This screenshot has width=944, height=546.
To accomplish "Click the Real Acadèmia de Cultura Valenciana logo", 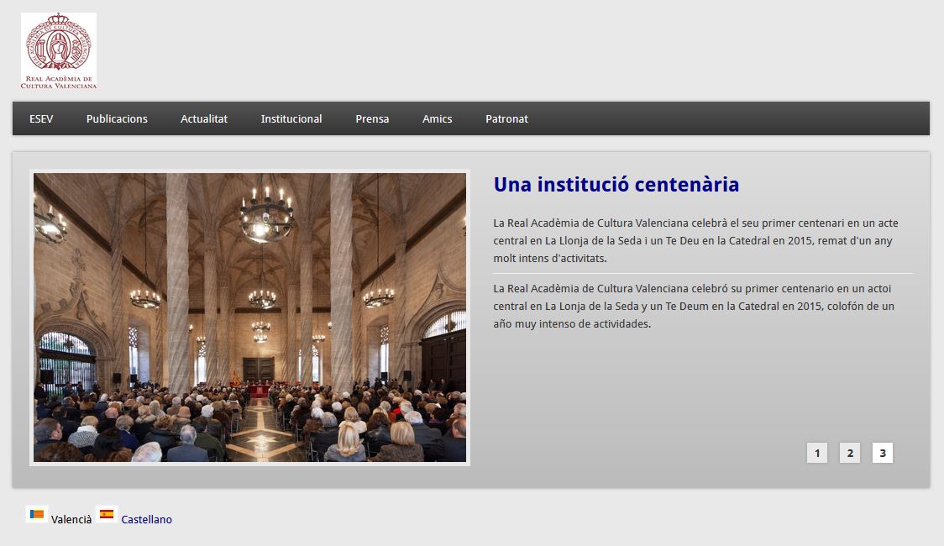I will point(58,51).
